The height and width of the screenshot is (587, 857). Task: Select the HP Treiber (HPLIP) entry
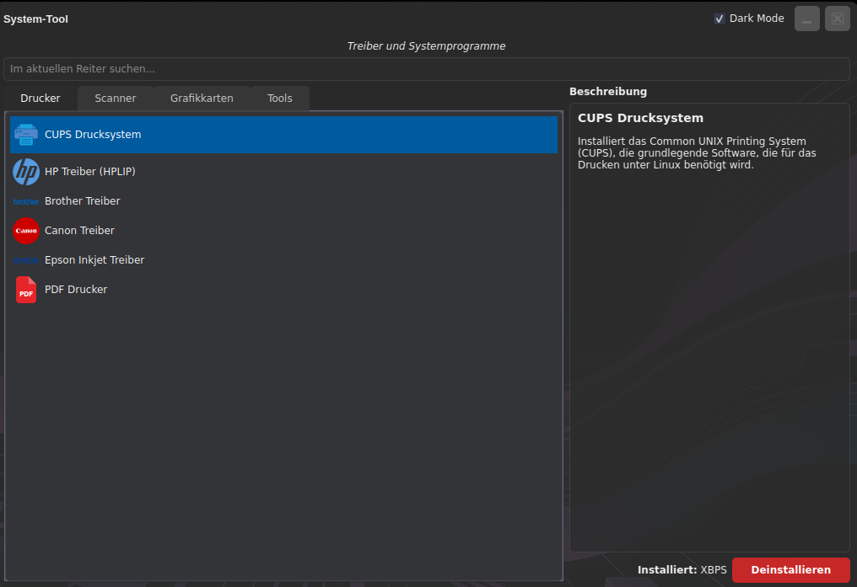tap(90, 172)
